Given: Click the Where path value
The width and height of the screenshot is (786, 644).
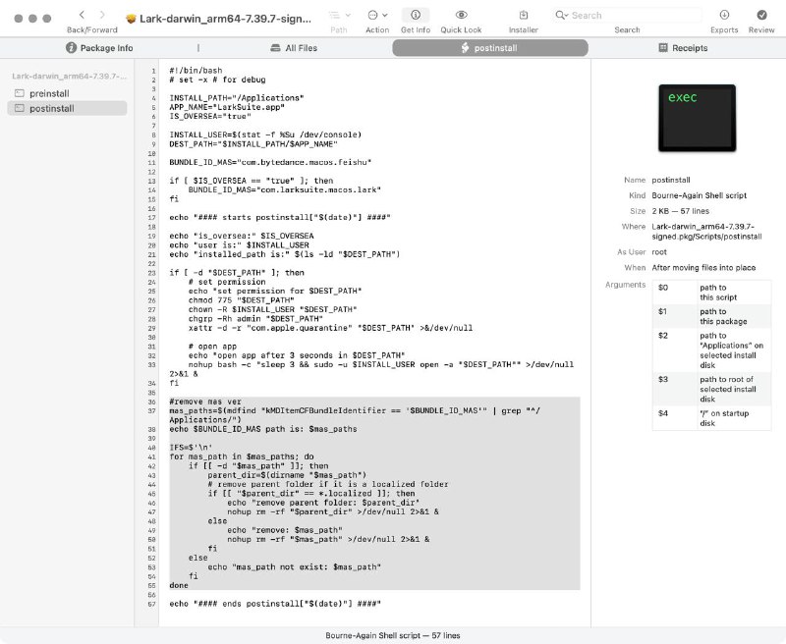Looking at the screenshot, I should pyautogui.click(x=706, y=232).
